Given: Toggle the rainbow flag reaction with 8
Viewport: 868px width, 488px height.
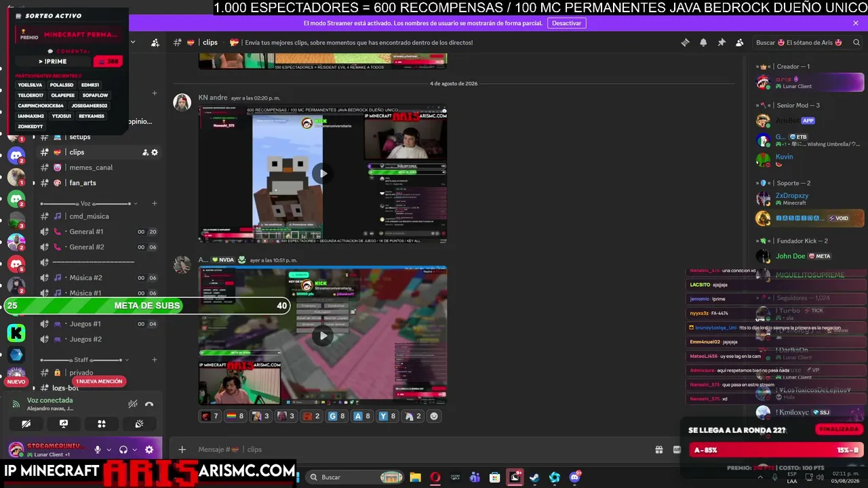Looking at the screenshot, I should 235,416.
